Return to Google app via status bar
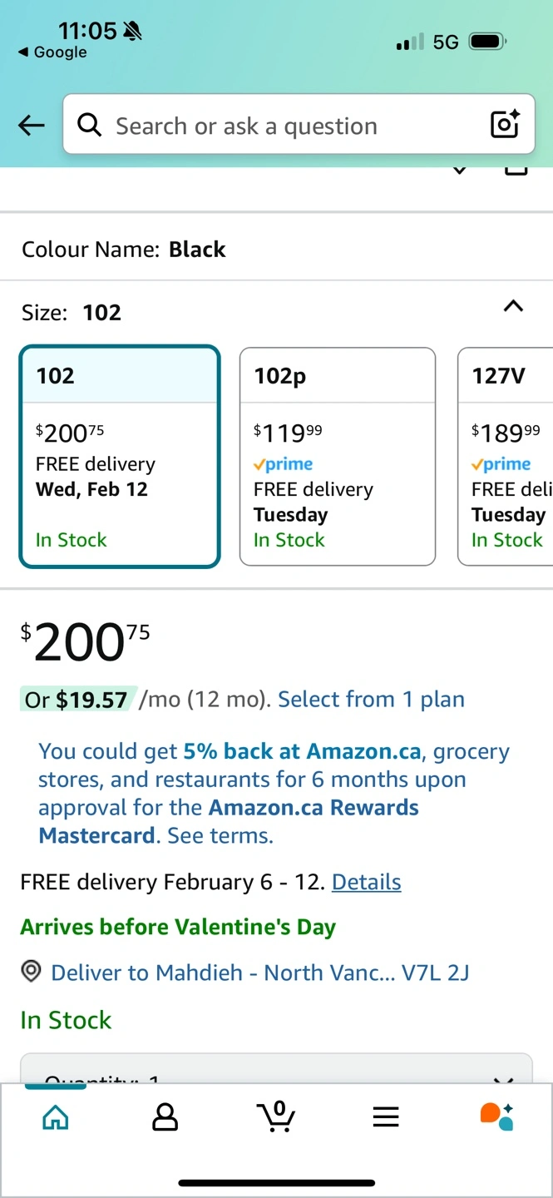This screenshot has width=553, height=1198. coord(52,52)
